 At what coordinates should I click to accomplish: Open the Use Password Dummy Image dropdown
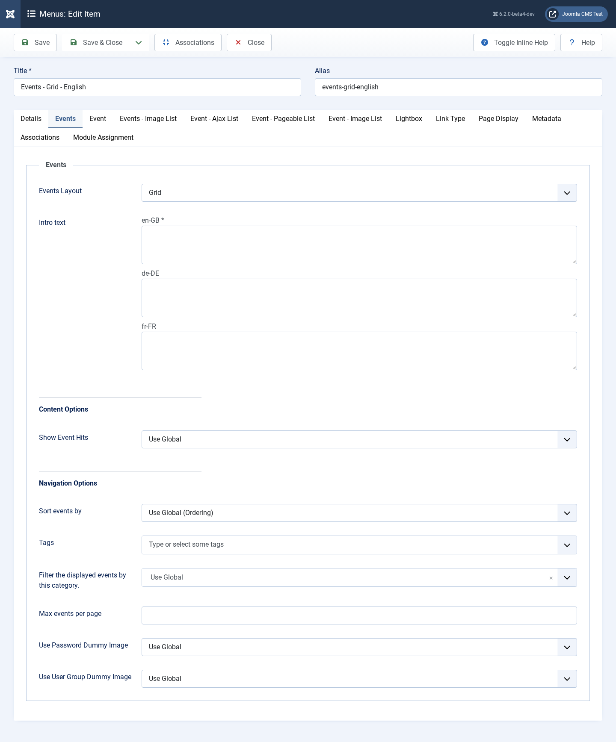click(359, 647)
